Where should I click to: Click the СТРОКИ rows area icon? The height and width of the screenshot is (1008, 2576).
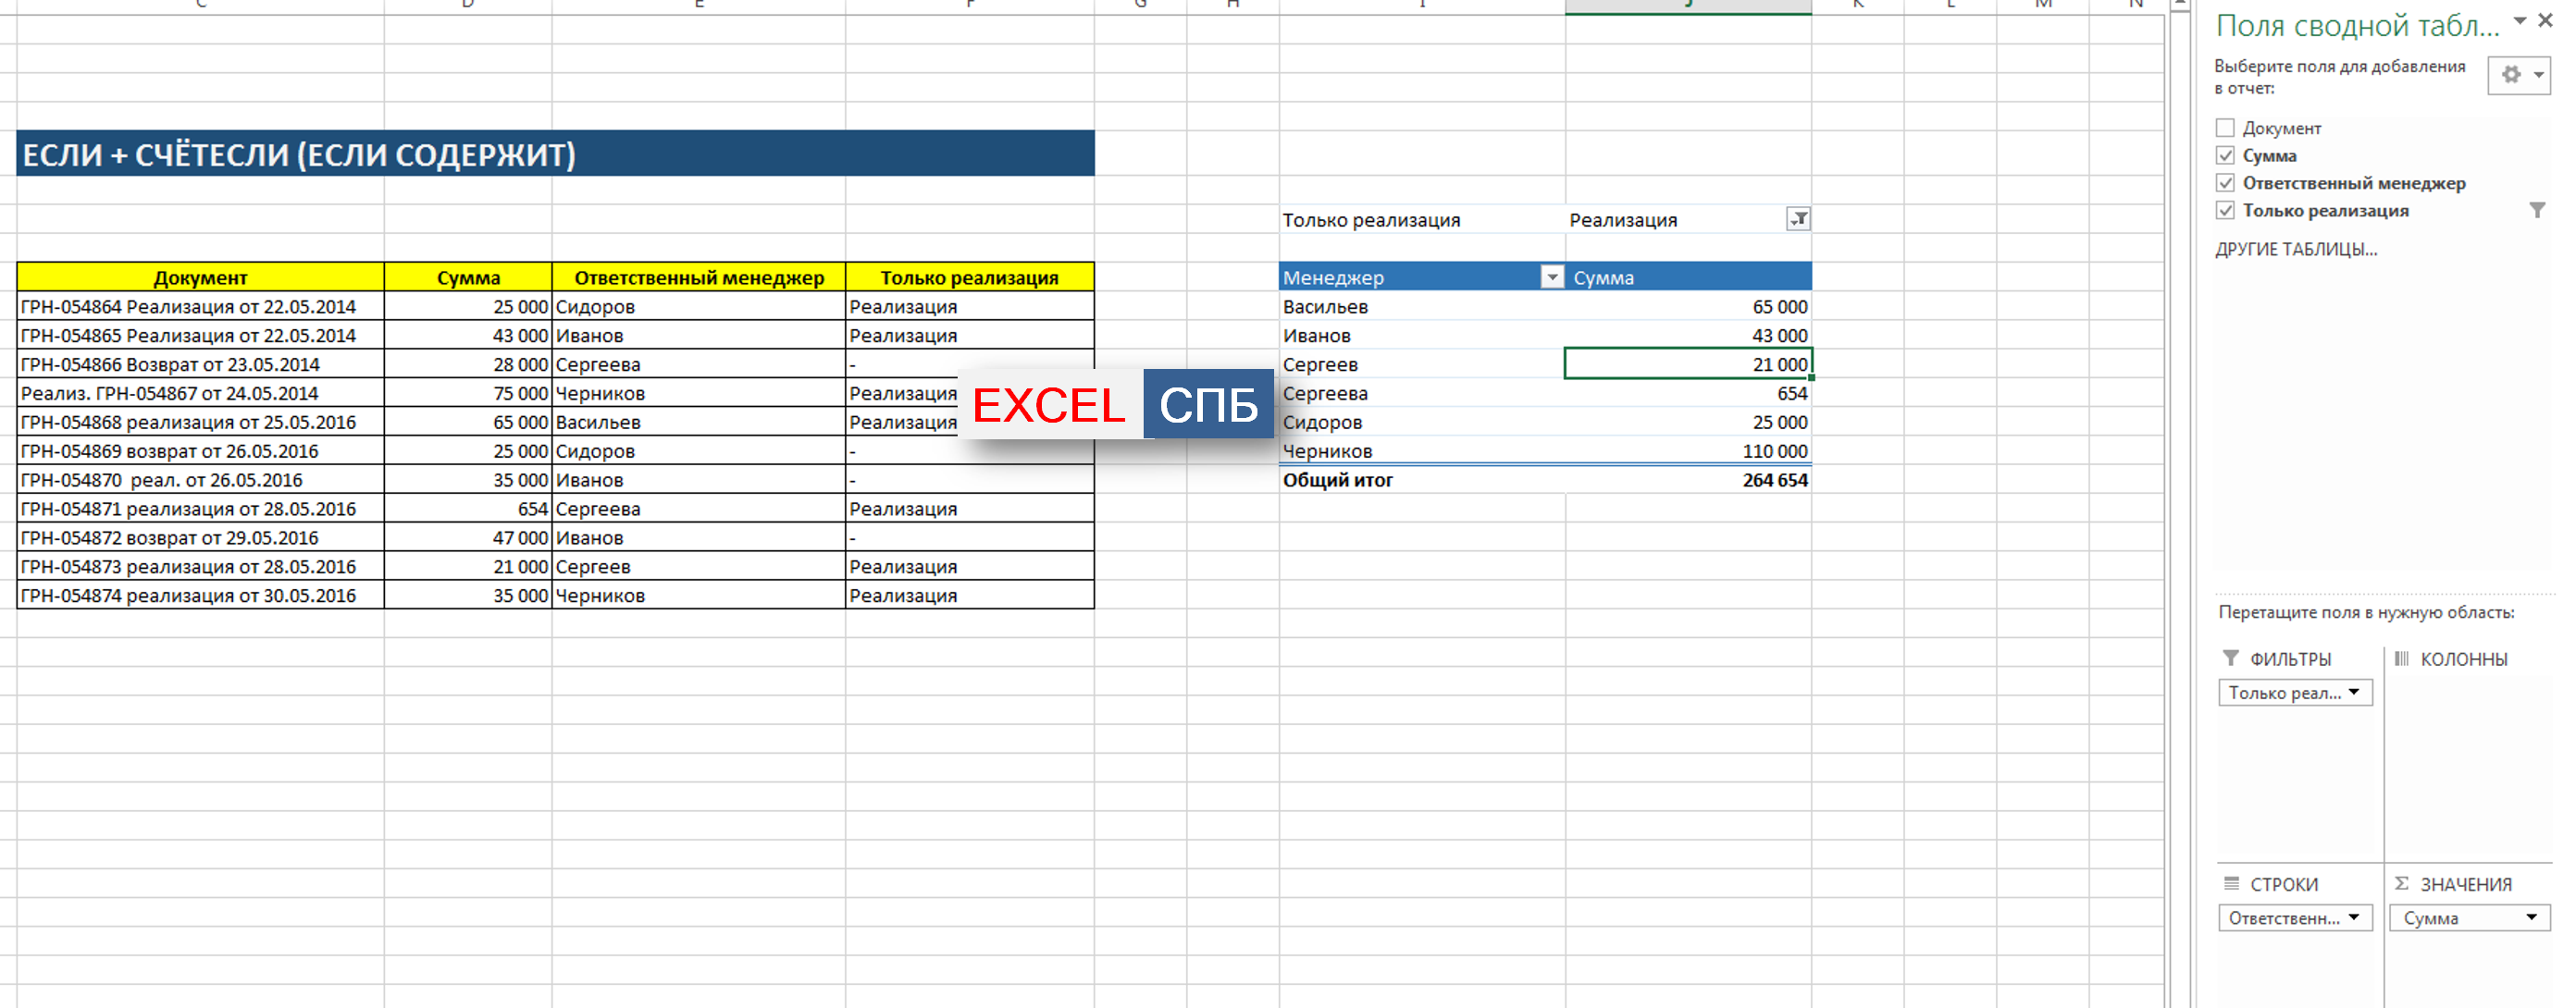pos(2231,884)
